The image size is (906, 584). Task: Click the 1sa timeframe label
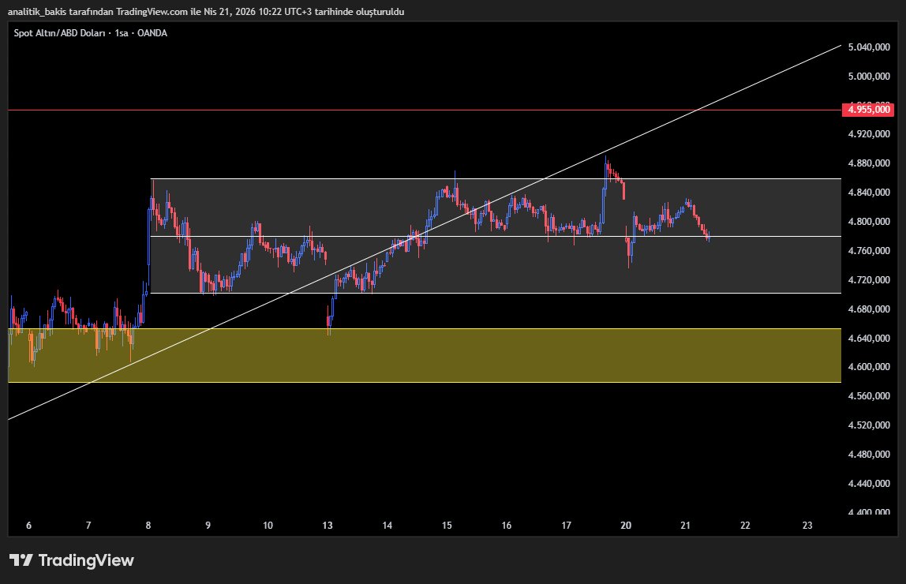(x=120, y=33)
